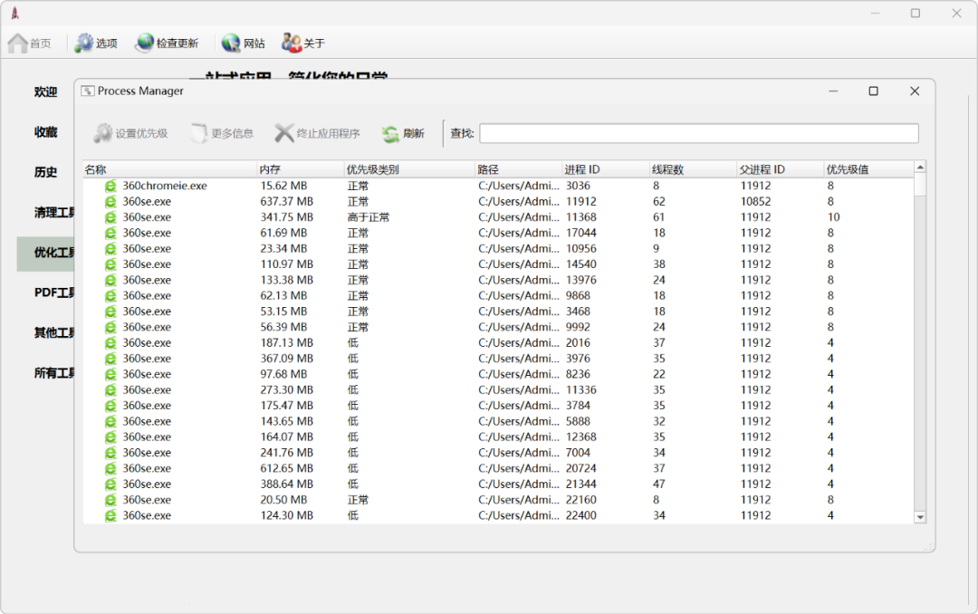Select memory value 273.30 MB
This screenshot has height=614, width=978.
(286, 389)
